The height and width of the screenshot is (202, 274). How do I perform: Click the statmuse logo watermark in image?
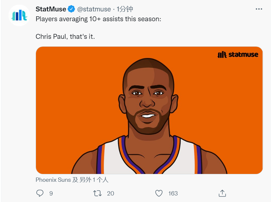pyautogui.click(x=238, y=54)
